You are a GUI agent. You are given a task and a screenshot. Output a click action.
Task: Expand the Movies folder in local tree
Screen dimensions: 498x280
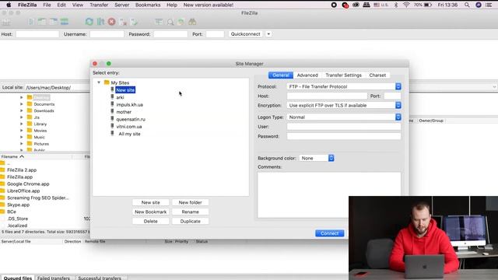tap(21, 131)
